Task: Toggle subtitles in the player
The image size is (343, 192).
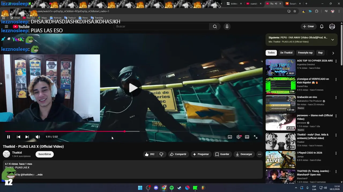Action: tap(230, 137)
